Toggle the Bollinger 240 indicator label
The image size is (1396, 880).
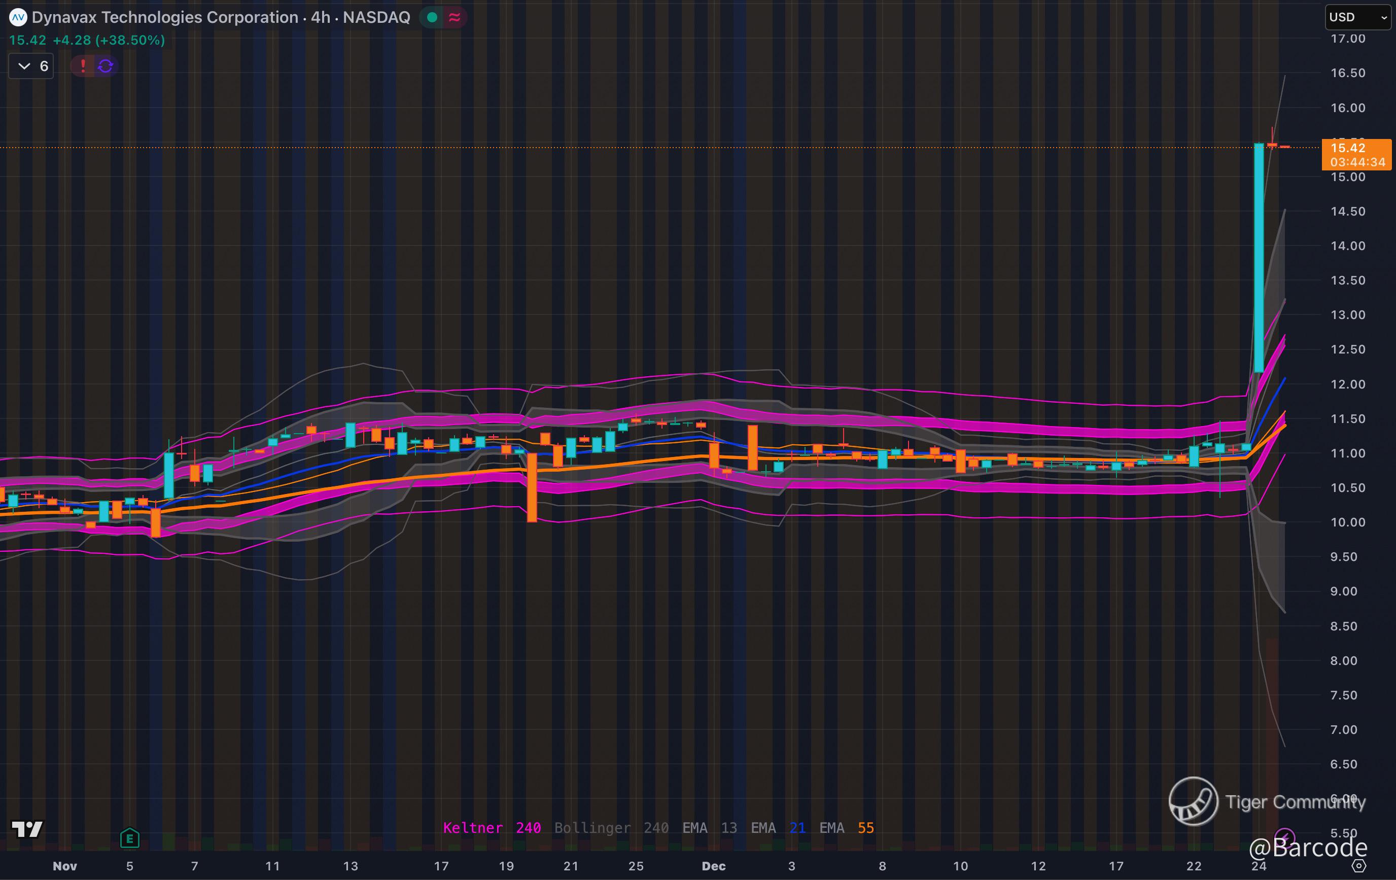click(611, 828)
